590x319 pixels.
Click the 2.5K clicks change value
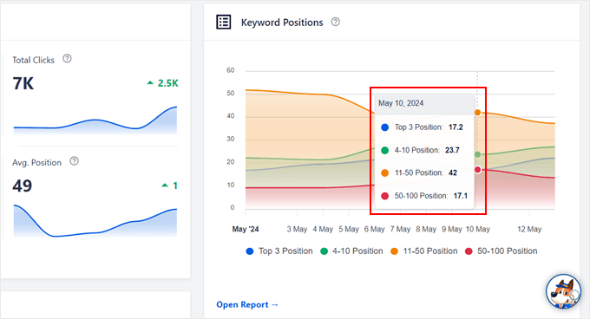(167, 83)
